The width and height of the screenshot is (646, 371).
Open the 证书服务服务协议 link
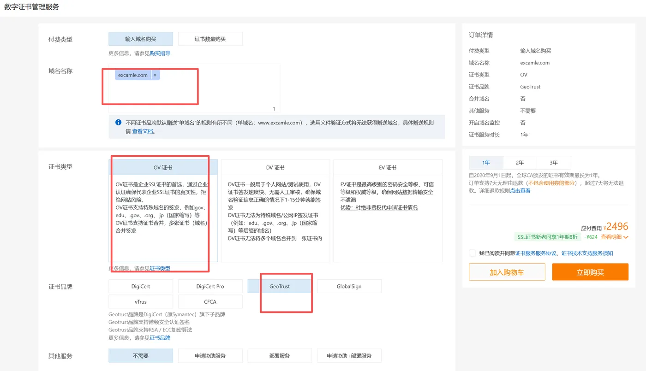click(x=536, y=253)
